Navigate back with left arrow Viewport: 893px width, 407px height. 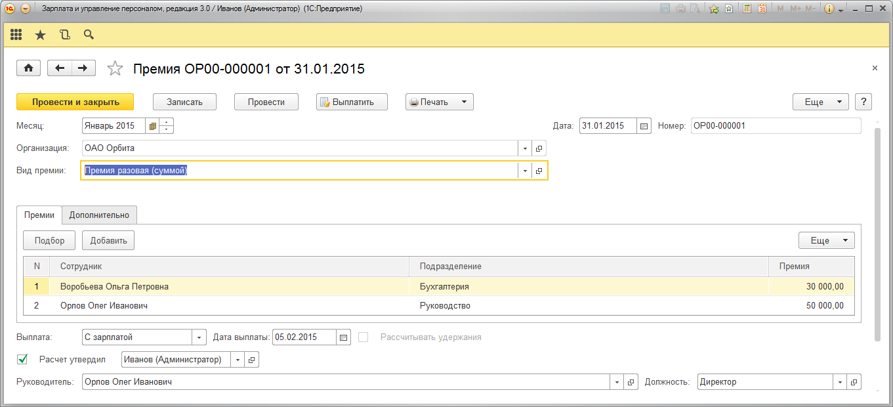tap(60, 68)
